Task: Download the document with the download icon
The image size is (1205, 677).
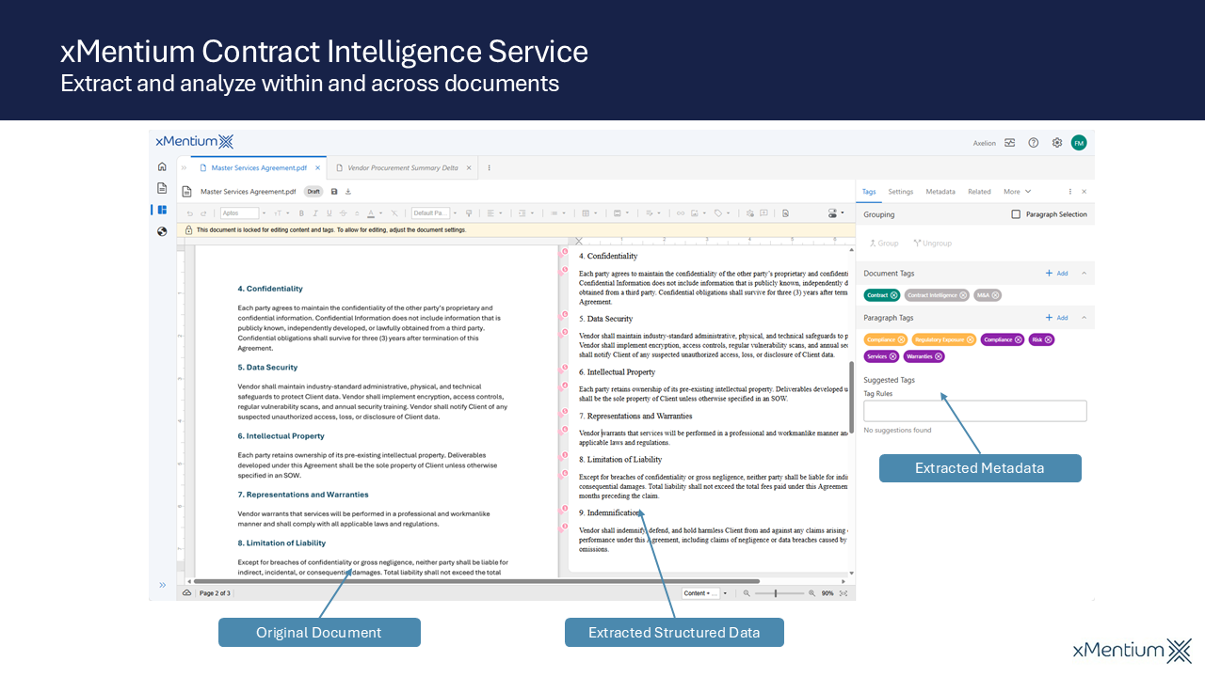Action: click(348, 191)
